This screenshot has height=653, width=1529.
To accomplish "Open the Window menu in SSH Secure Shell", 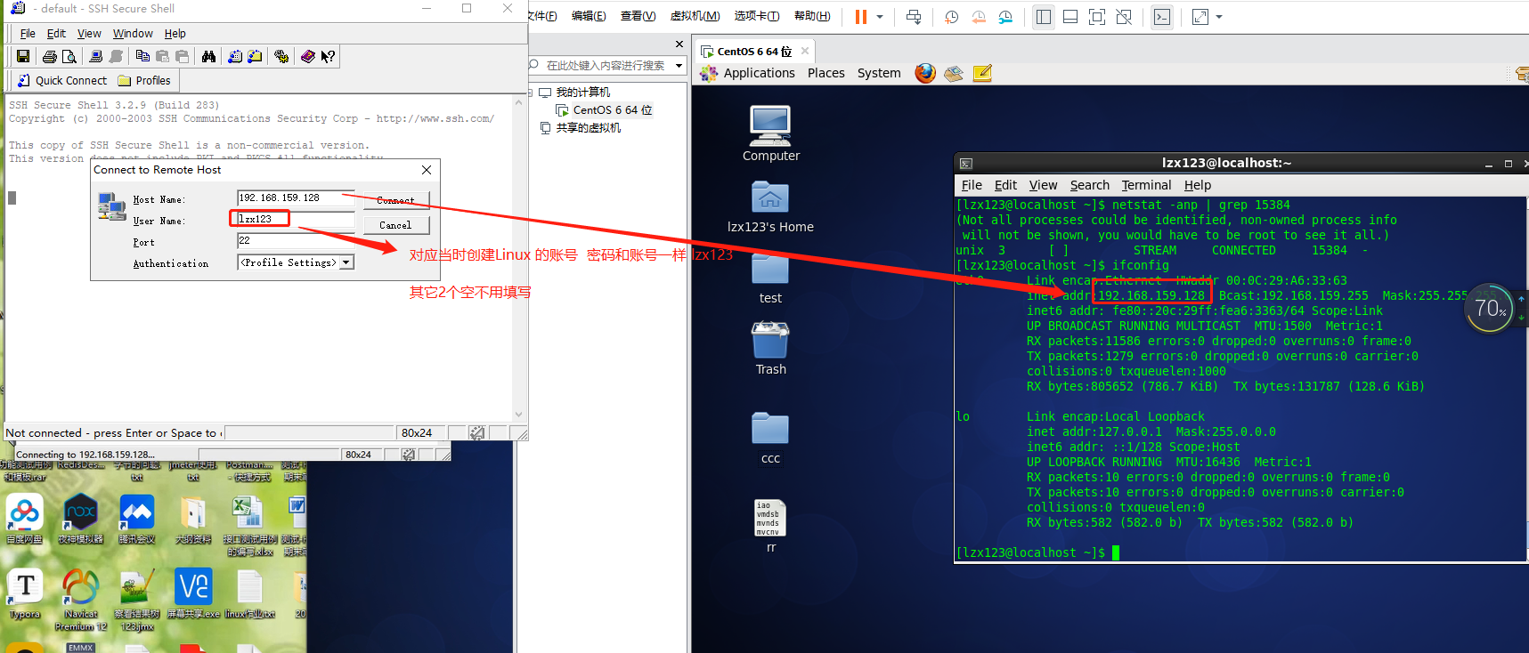I will pos(133,33).
